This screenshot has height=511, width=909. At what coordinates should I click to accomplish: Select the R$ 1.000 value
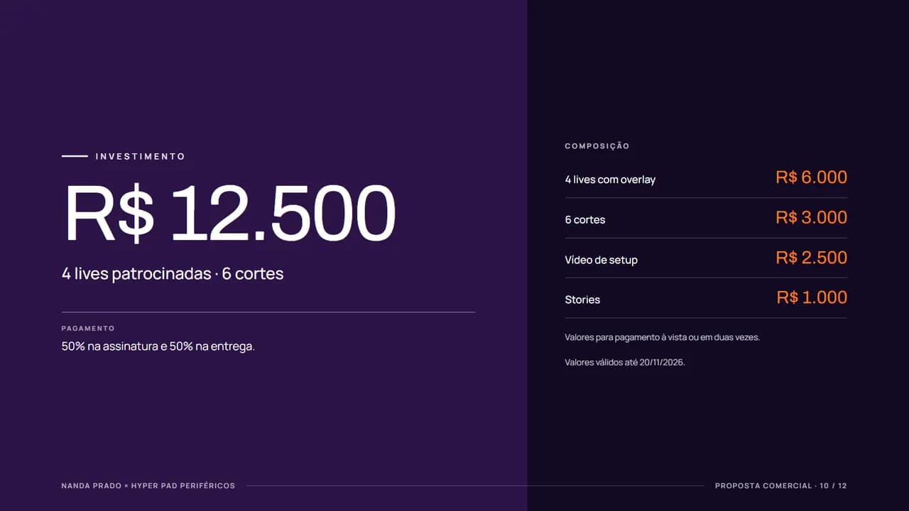pyautogui.click(x=812, y=297)
